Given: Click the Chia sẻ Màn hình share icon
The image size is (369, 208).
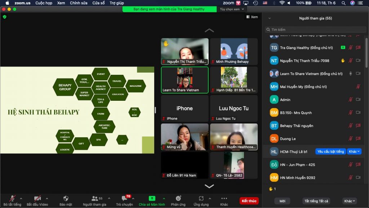Looking at the screenshot, I should click(x=152, y=198).
